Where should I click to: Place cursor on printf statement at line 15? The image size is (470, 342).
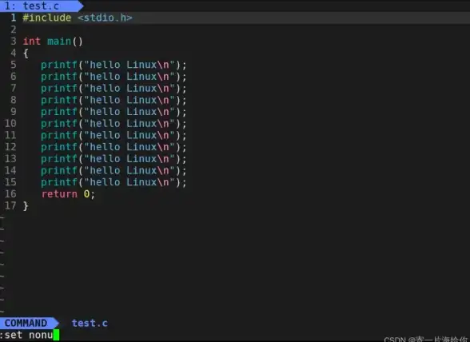point(114,182)
